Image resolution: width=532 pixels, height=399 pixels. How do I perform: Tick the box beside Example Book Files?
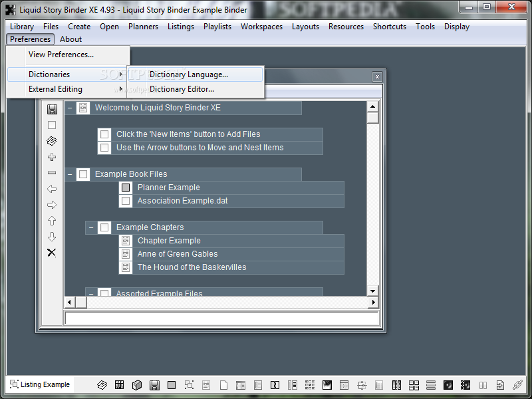coord(83,174)
